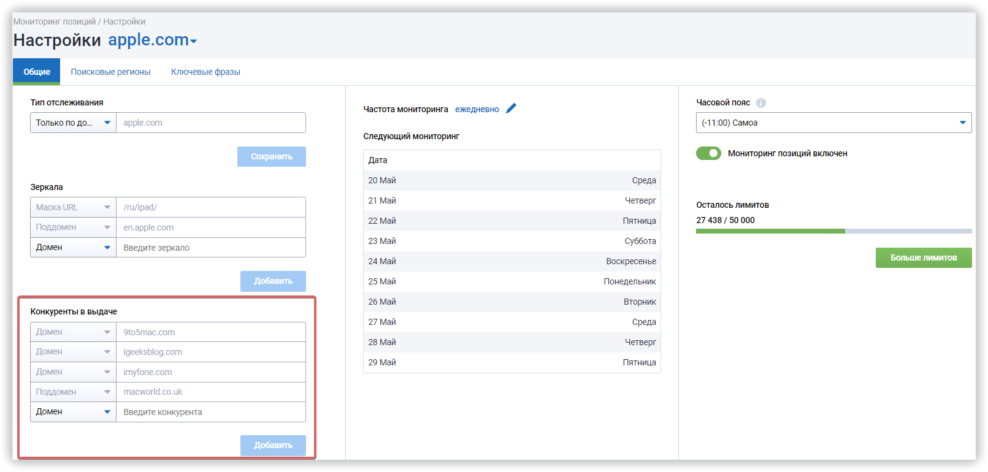Click the Введите конкурента input field
The height and width of the screenshot is (472, 988).
(211, 412)
